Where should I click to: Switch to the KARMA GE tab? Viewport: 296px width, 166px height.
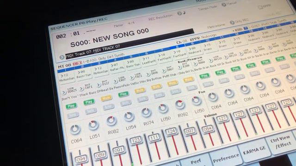pyautogui.click(x=254, y=150)
